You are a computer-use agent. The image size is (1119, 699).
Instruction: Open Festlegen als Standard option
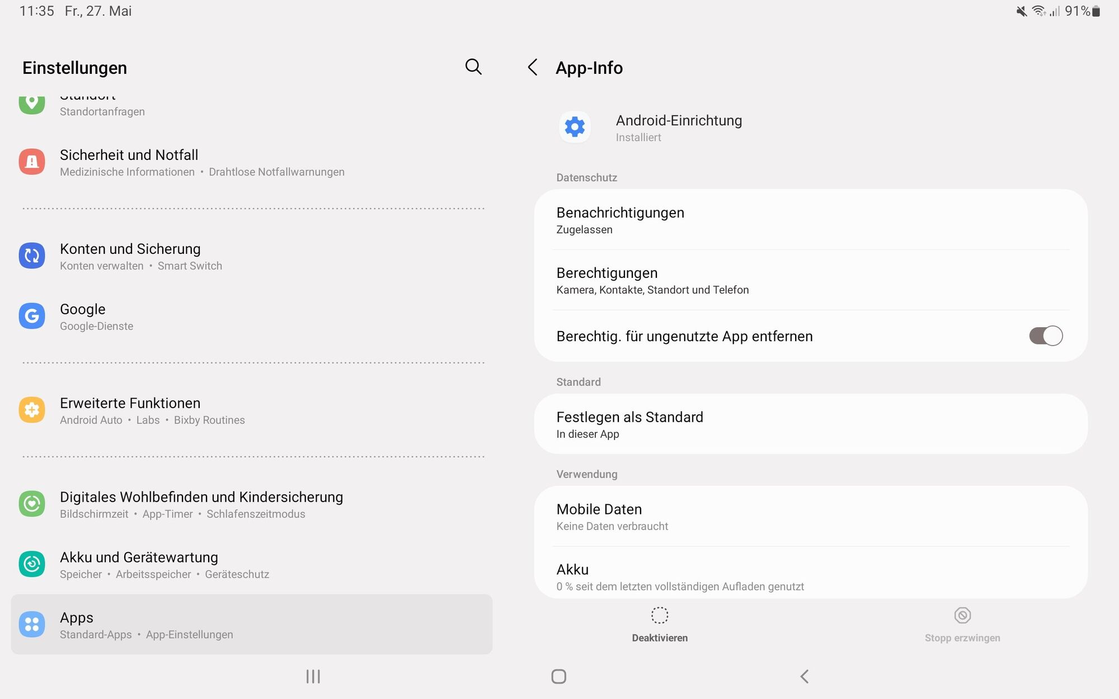[810, 424]
